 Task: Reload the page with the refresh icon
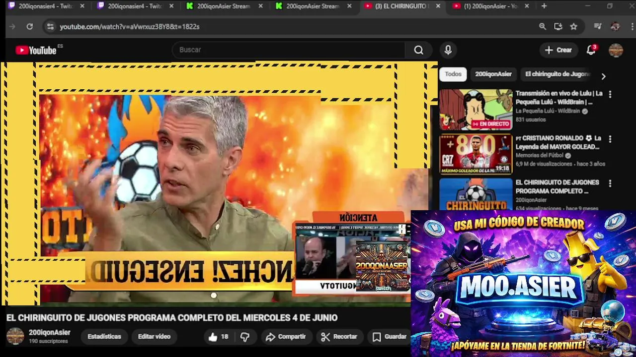pos(30,26)
